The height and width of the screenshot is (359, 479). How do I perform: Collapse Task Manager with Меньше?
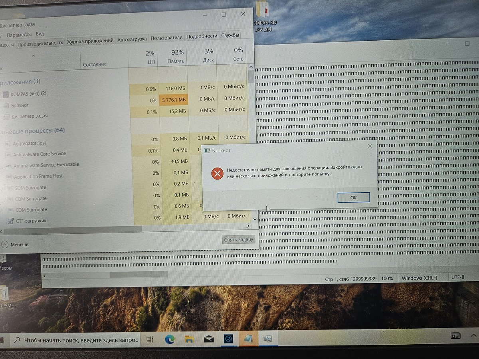coord(15,244)
